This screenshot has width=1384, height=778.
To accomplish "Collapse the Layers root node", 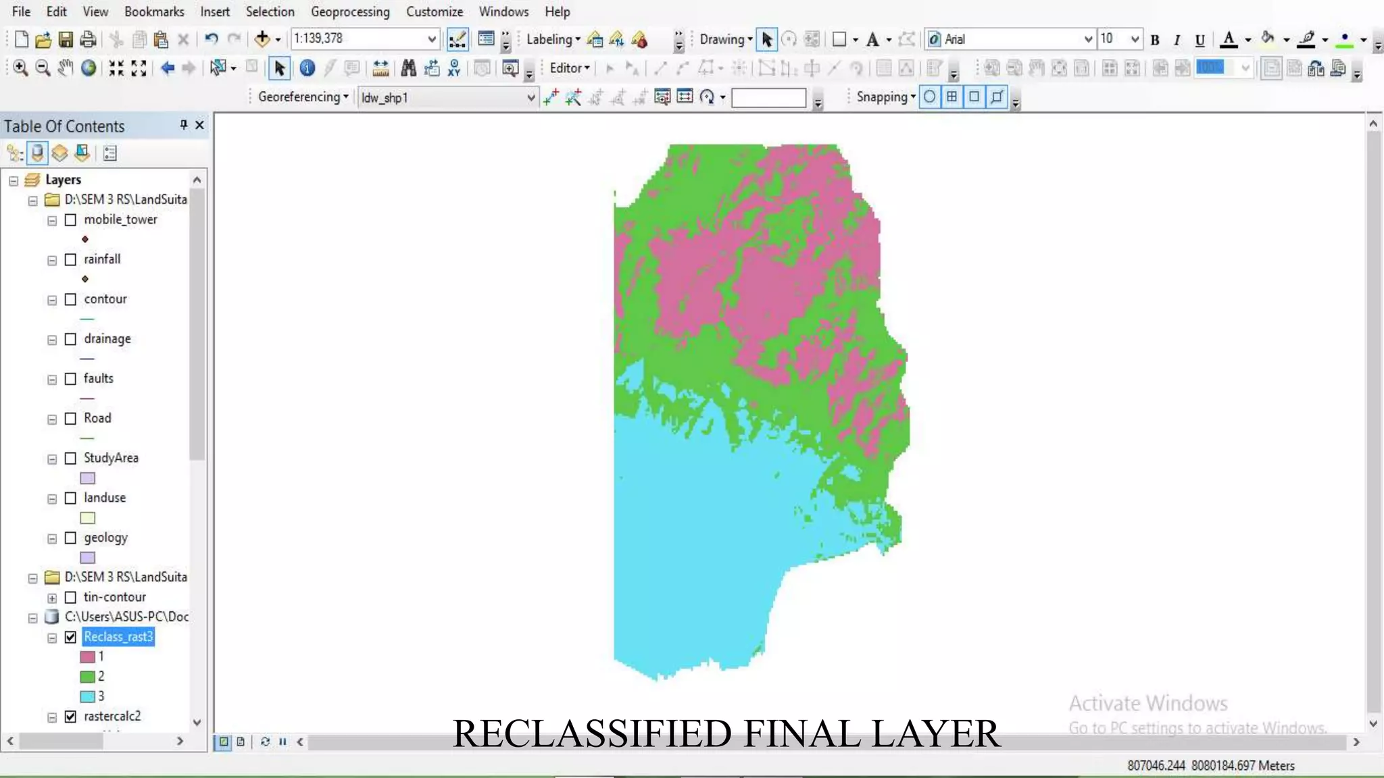I will (x=14, y=181).
